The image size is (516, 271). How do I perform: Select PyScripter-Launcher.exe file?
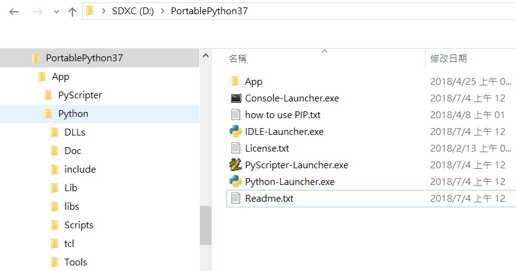click(296, 165)
